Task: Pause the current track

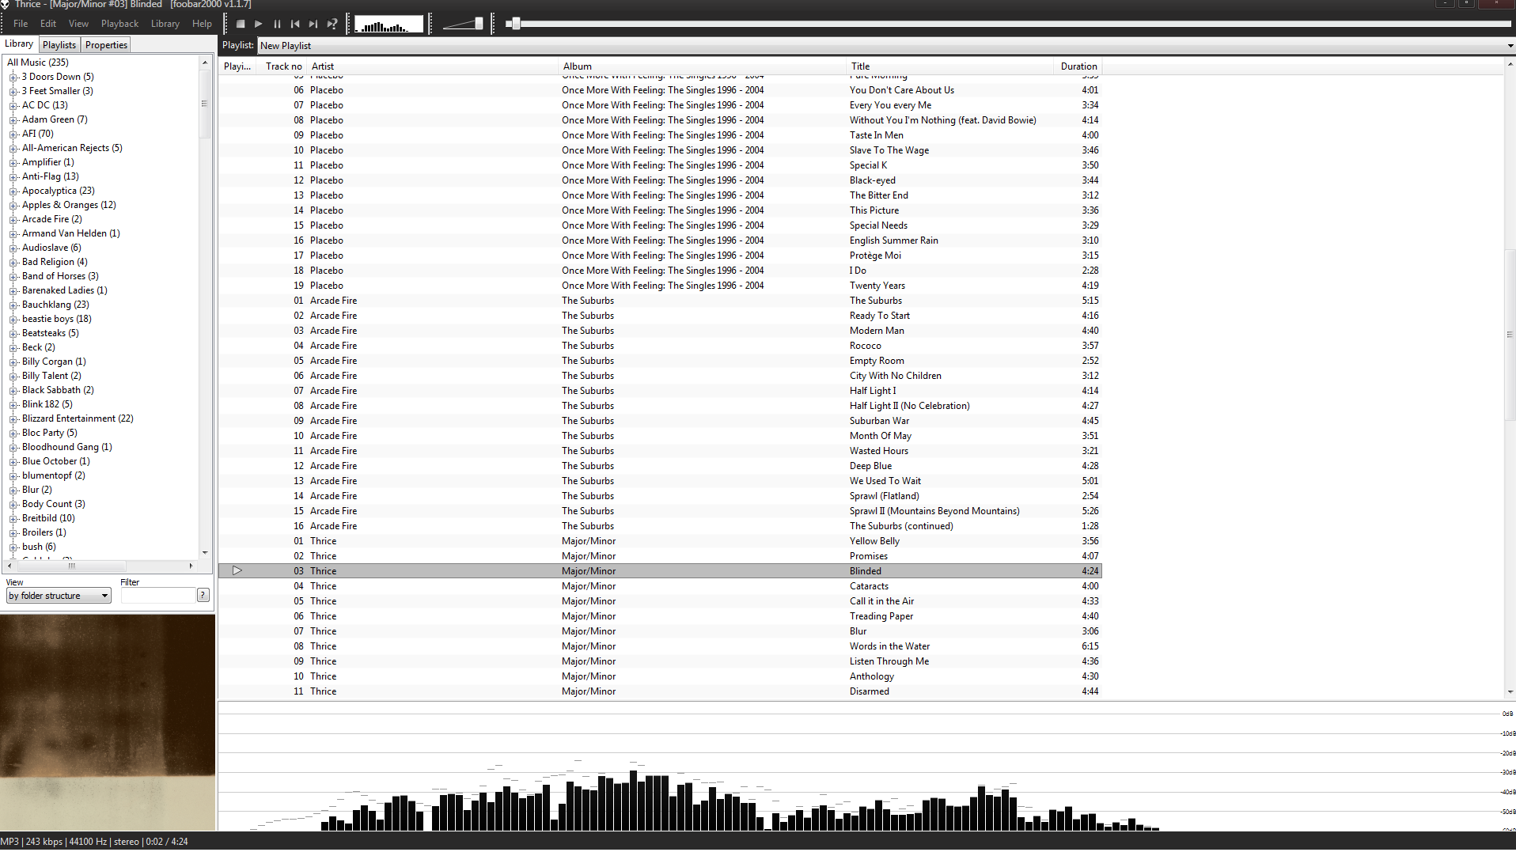Action: click(x=277, y=25)
